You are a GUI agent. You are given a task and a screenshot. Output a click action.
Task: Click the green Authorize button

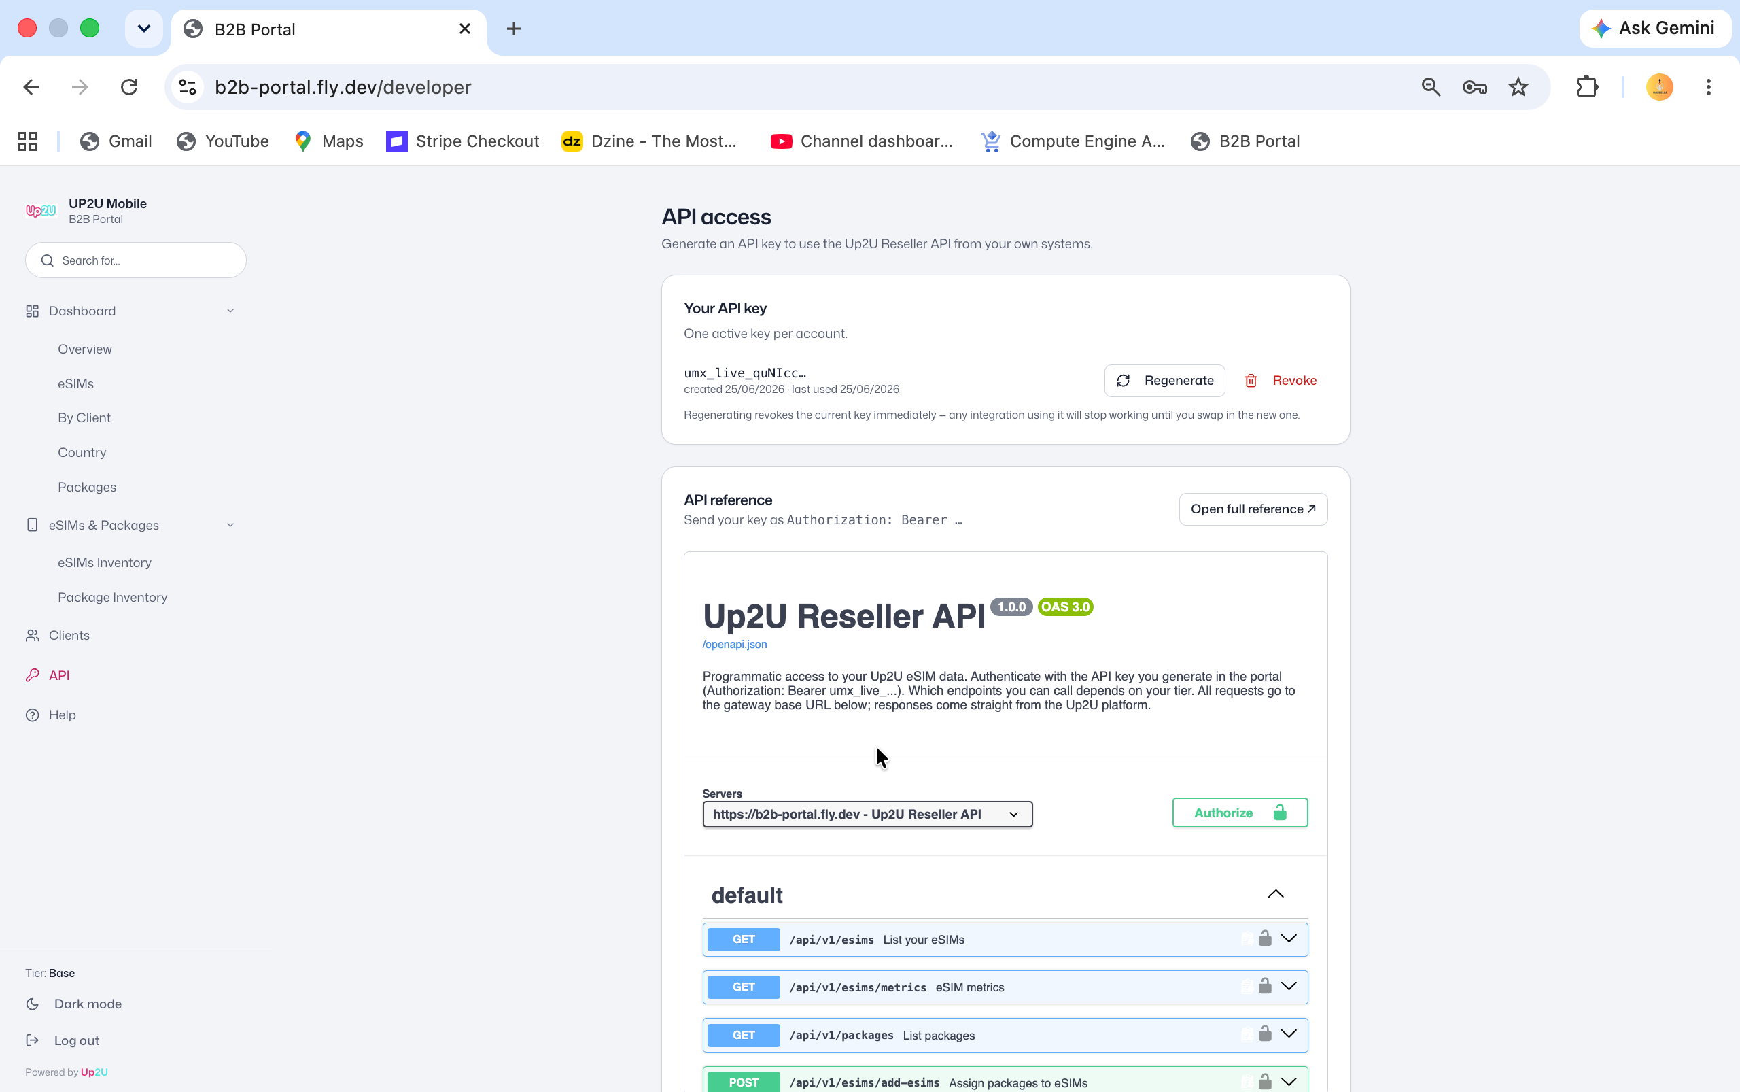point(1240,813)
